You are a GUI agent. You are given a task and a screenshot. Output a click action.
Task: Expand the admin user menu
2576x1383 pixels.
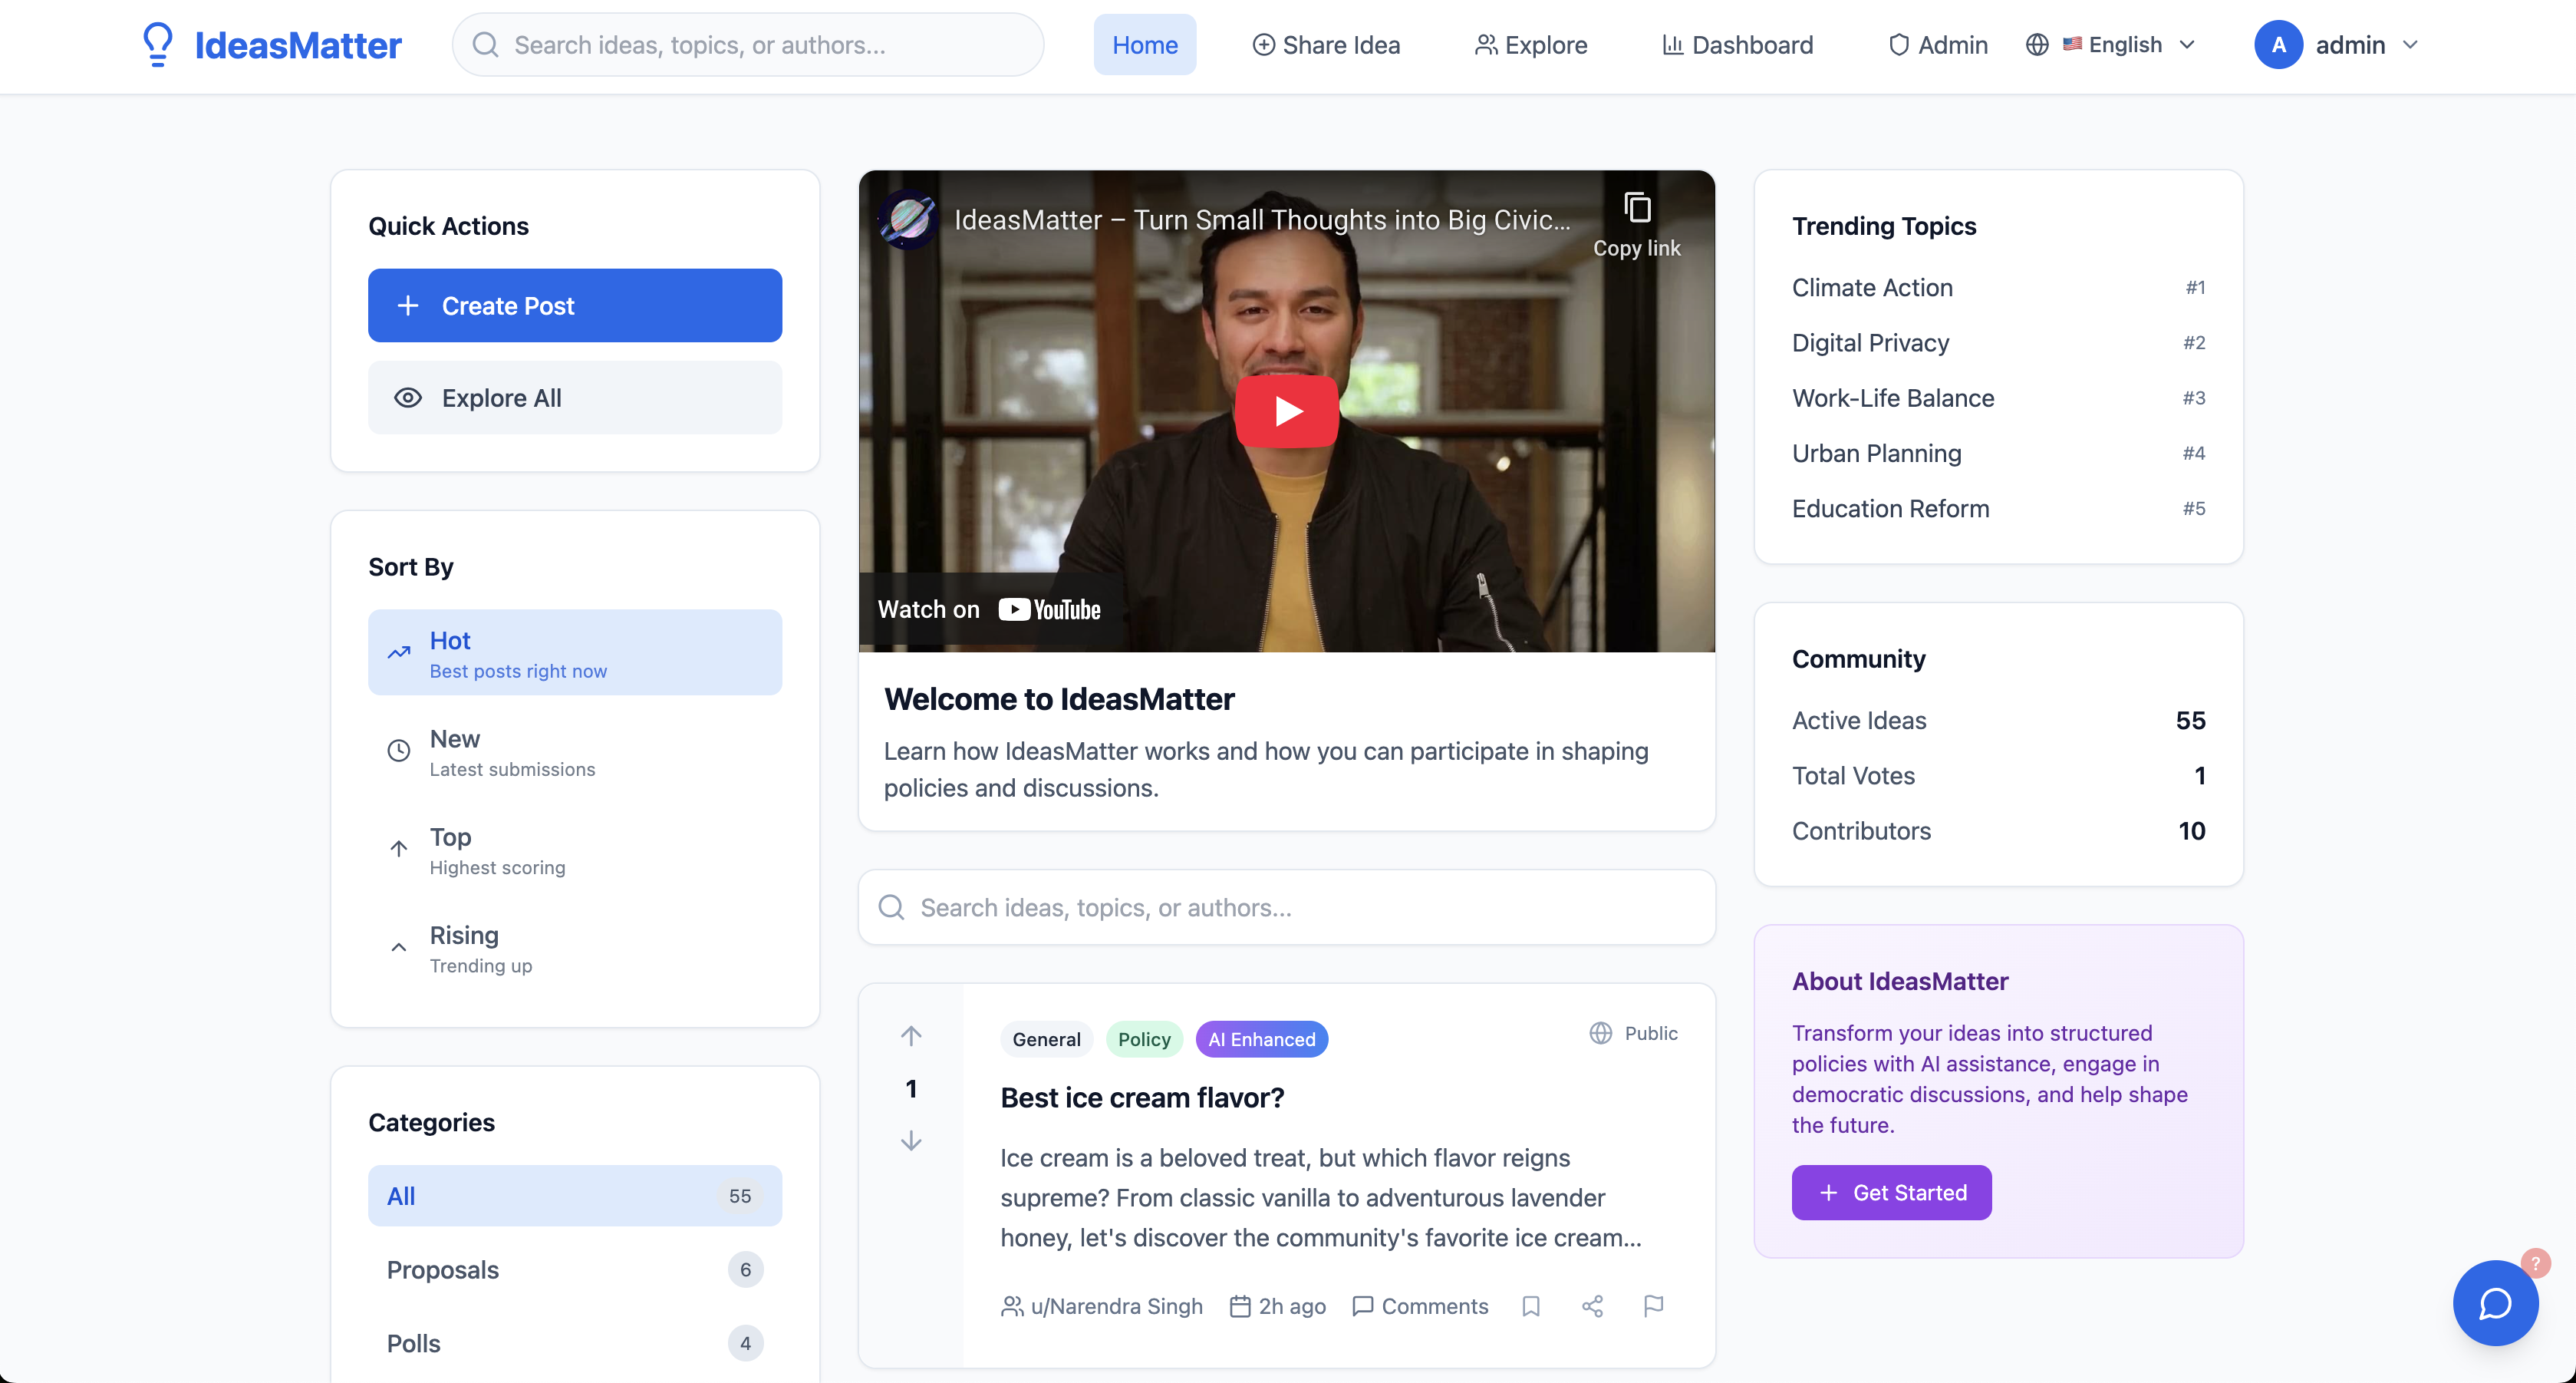coord(2336,45)
